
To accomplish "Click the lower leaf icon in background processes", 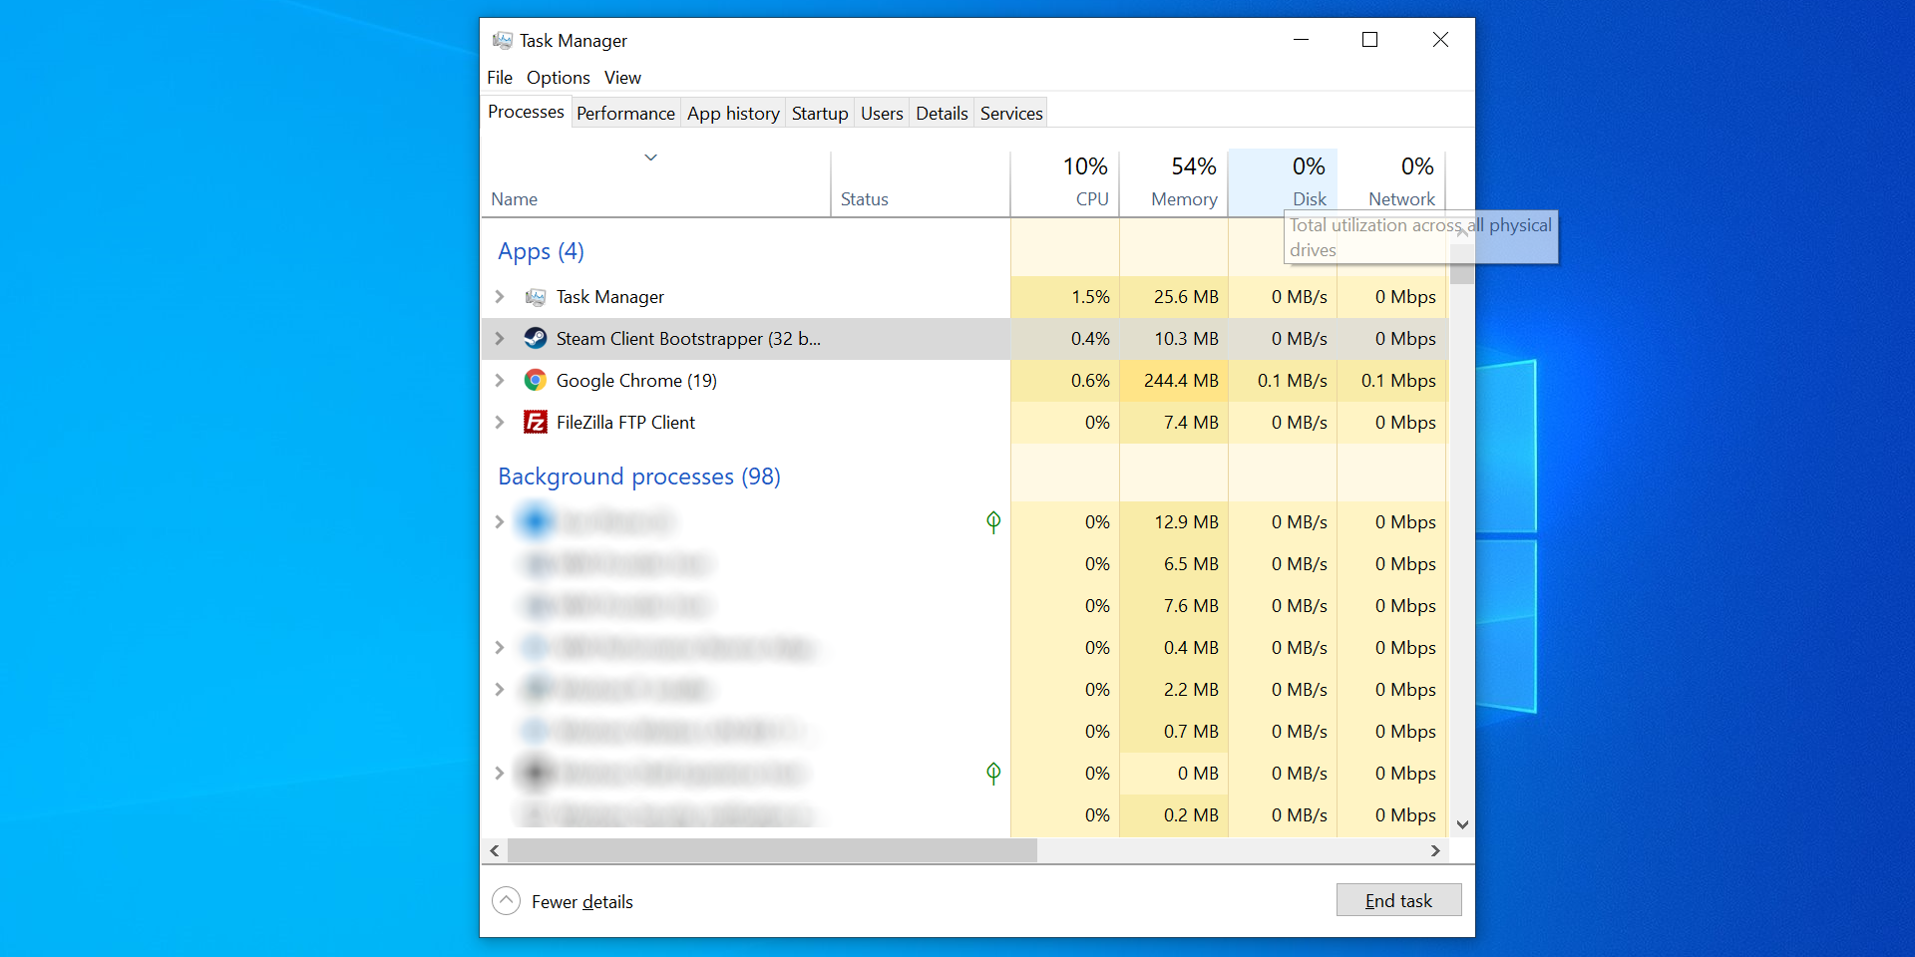I will click(993, 773).
